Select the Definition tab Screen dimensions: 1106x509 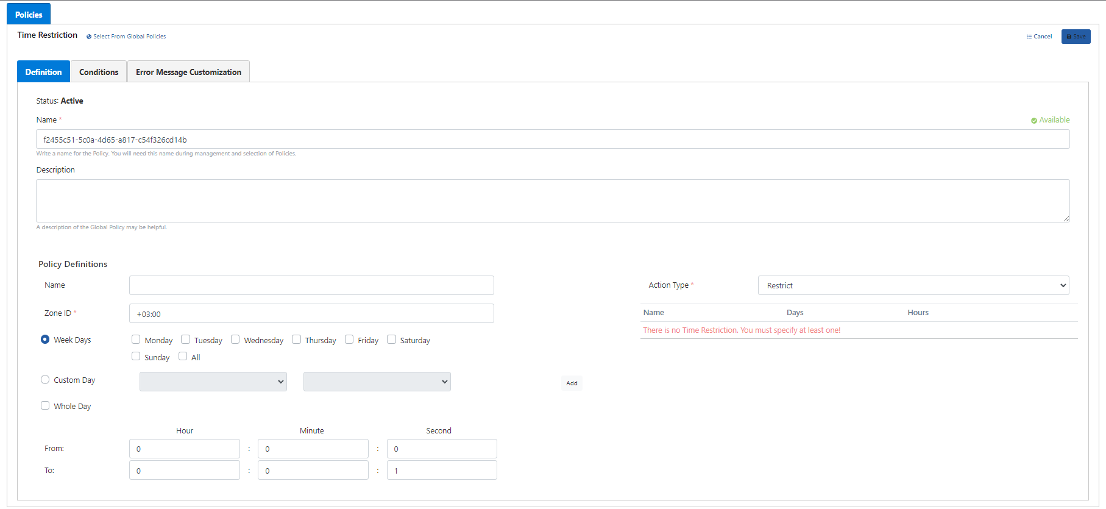(43, 72)
